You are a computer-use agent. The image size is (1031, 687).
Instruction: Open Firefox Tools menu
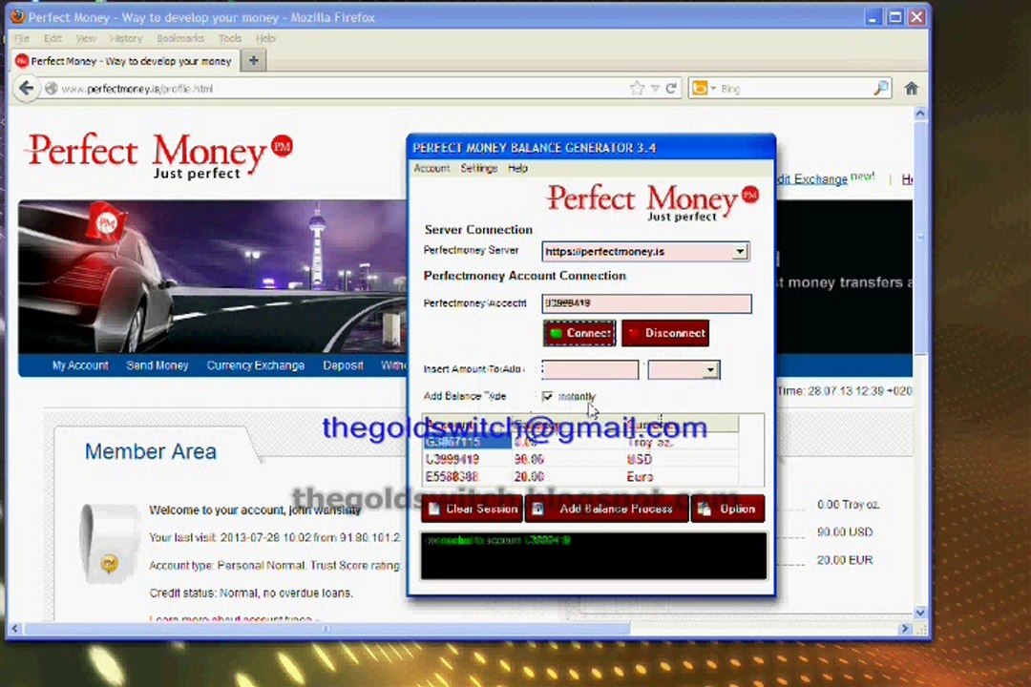[x=229, y=39]
